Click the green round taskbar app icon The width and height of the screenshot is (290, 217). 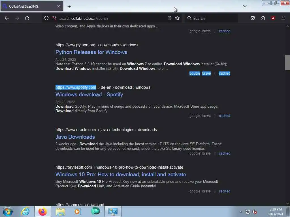95,211
